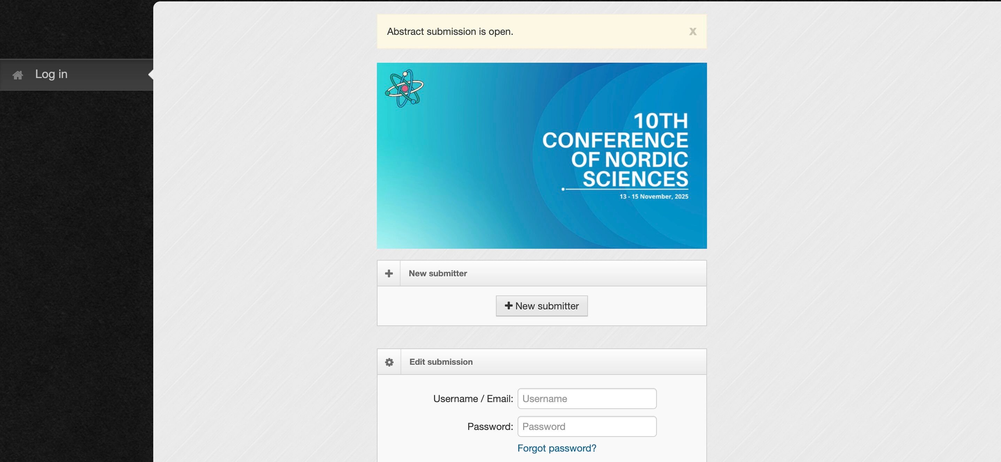Viewport: 1001px width, 462px height.
Task: Click the conference date text on banner
Action: [x=654, y=197]
